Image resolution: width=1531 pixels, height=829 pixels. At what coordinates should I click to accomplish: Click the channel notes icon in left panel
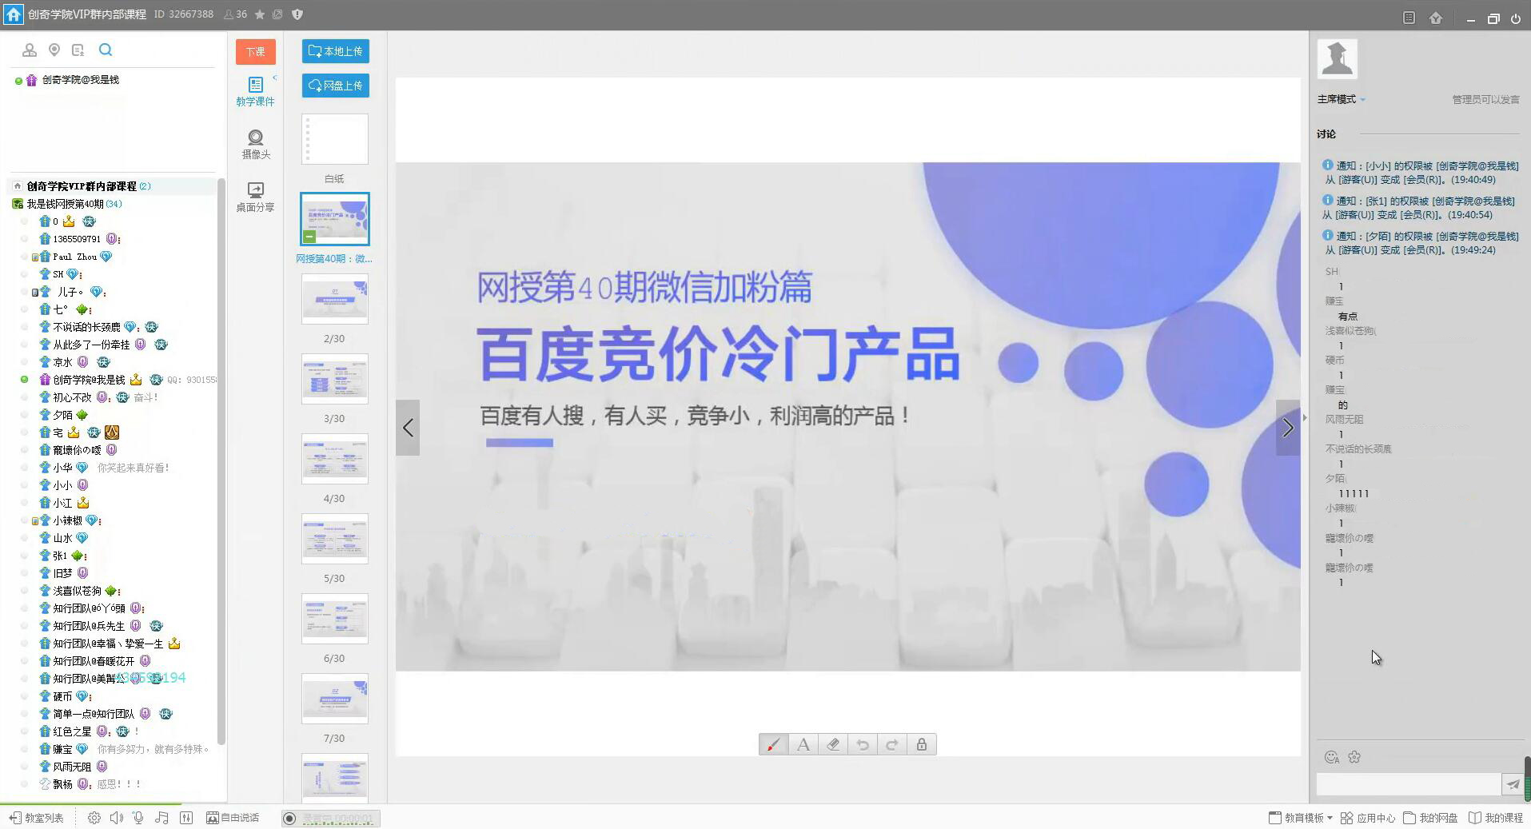(78, 50)
